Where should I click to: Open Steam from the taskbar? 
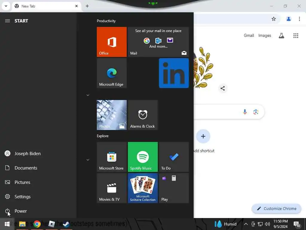[x=66, y=224]
